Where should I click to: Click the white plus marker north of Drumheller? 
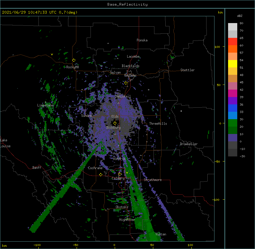point(181,111)
